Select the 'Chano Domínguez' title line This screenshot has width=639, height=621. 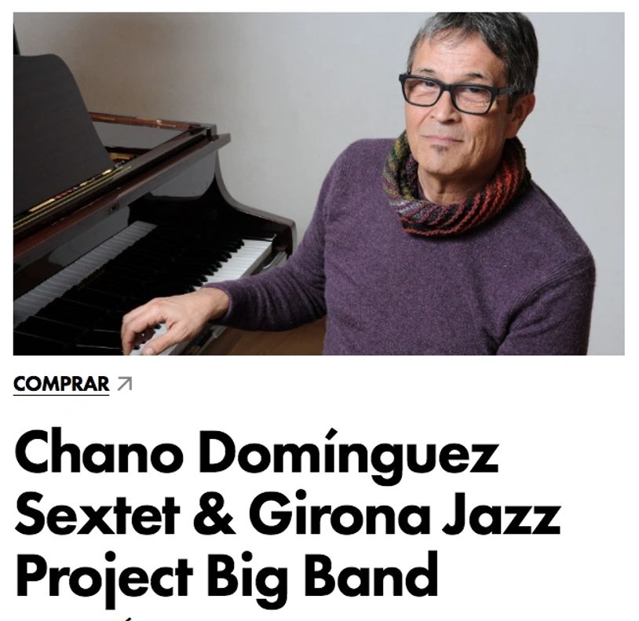click(257, 455)
